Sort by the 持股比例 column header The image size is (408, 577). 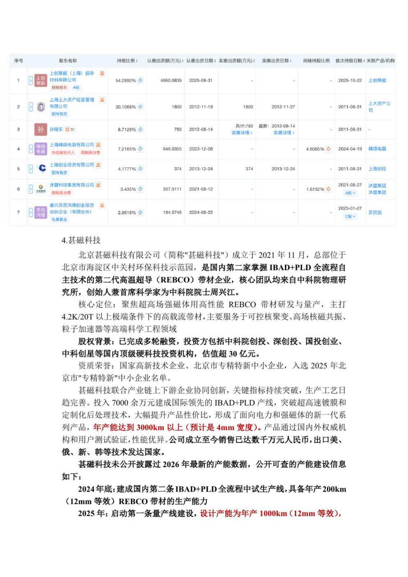127,61
